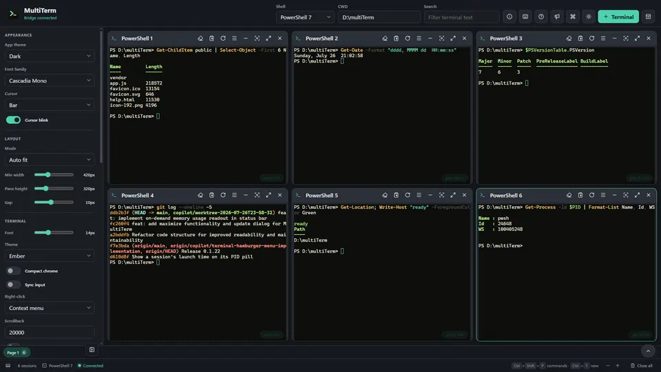
Task: Open the hamburger menu of PowerShell 1
Action: pyautogui.click(x=234, y=39)
